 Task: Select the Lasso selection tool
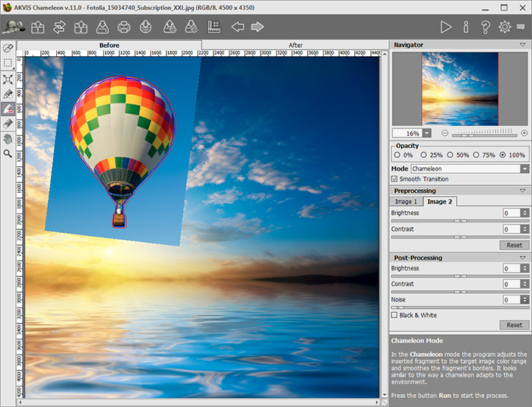8,48
